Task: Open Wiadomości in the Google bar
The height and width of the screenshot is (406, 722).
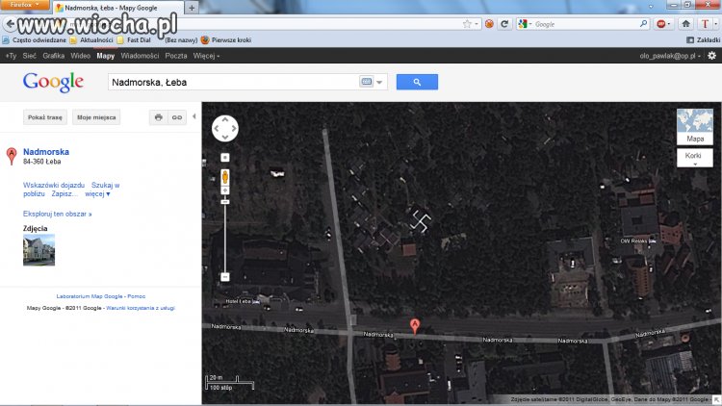Action: 140,56
